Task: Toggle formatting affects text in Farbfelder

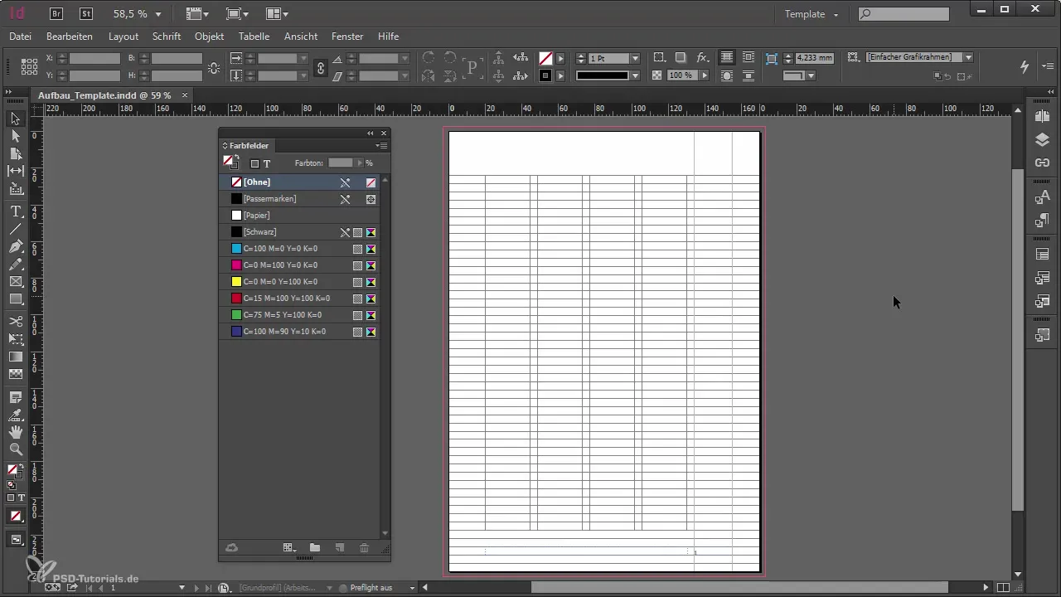Action: [x=267, y=163]
